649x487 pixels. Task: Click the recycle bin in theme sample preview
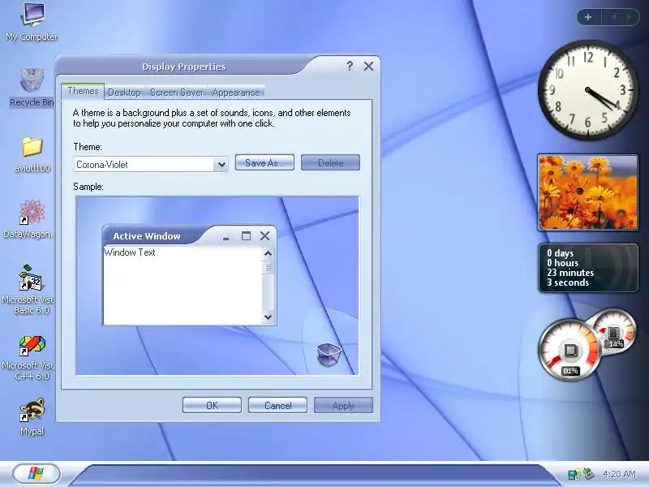[x=329, y=354]
